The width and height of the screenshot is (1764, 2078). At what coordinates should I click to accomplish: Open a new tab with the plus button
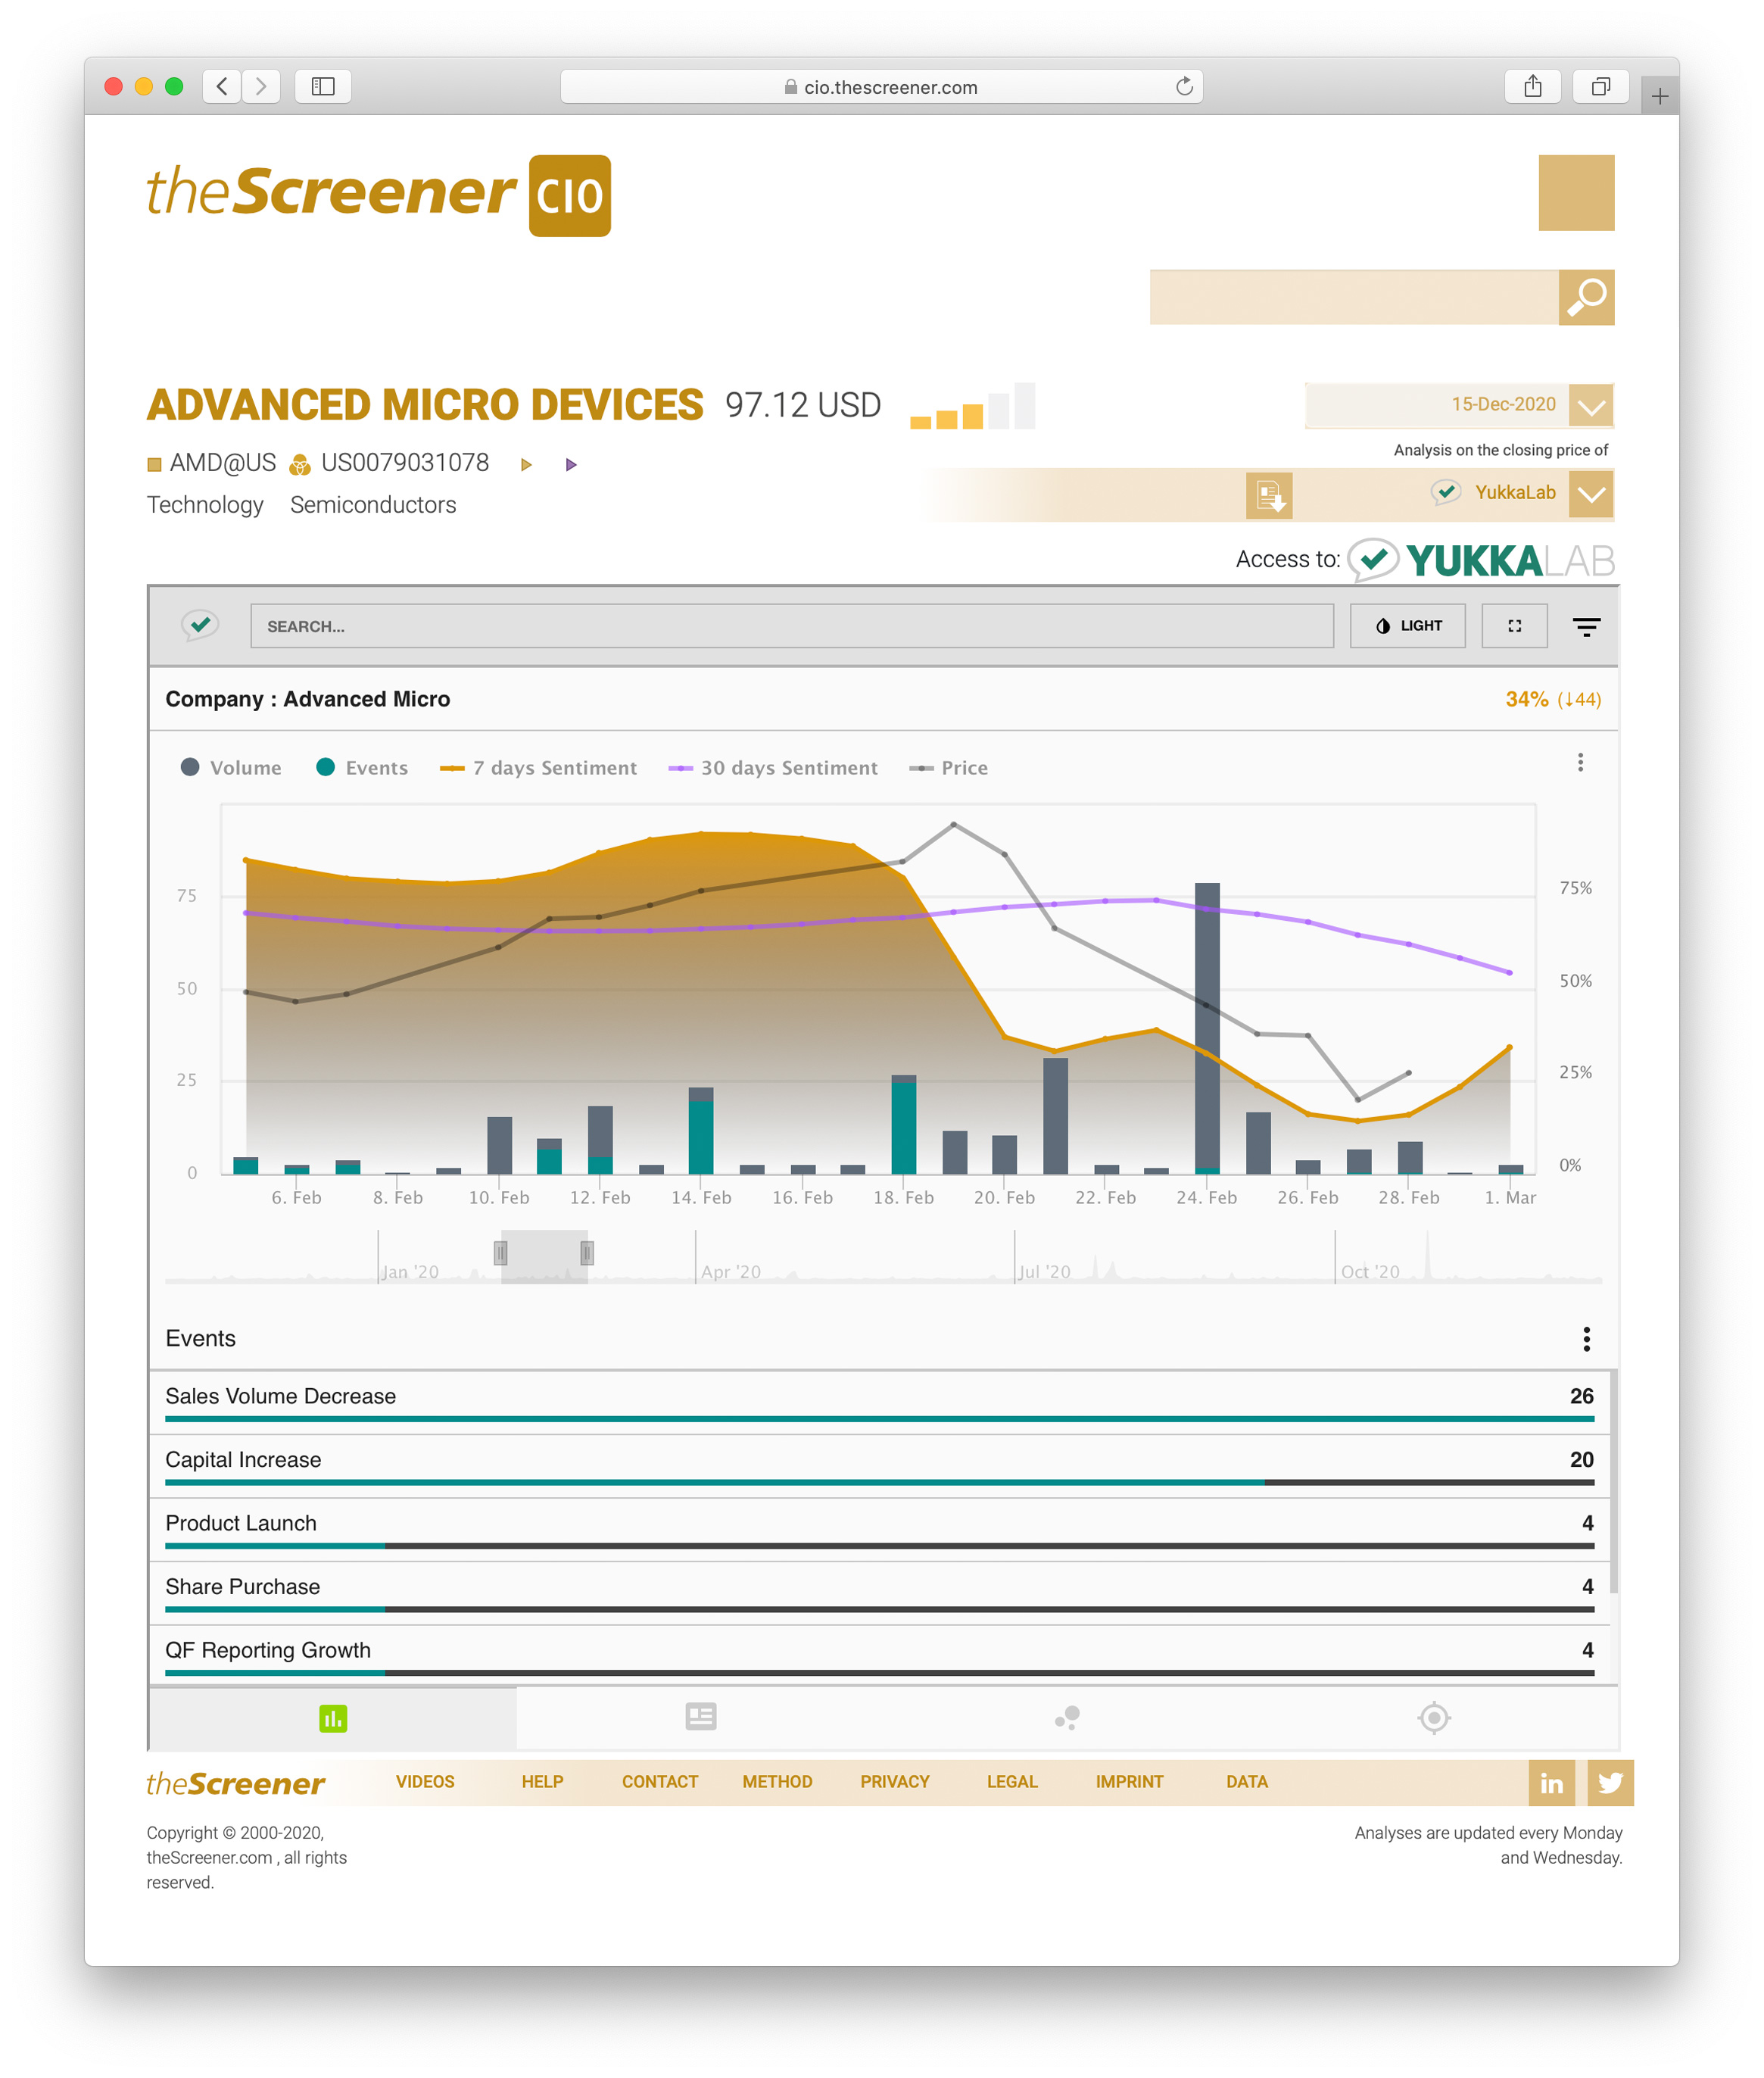click(x=1659, y=96)
